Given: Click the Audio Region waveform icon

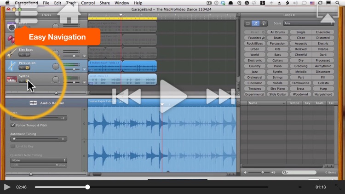Looking at the screenshot, I should pyautogui.click(x=33, y=103).
